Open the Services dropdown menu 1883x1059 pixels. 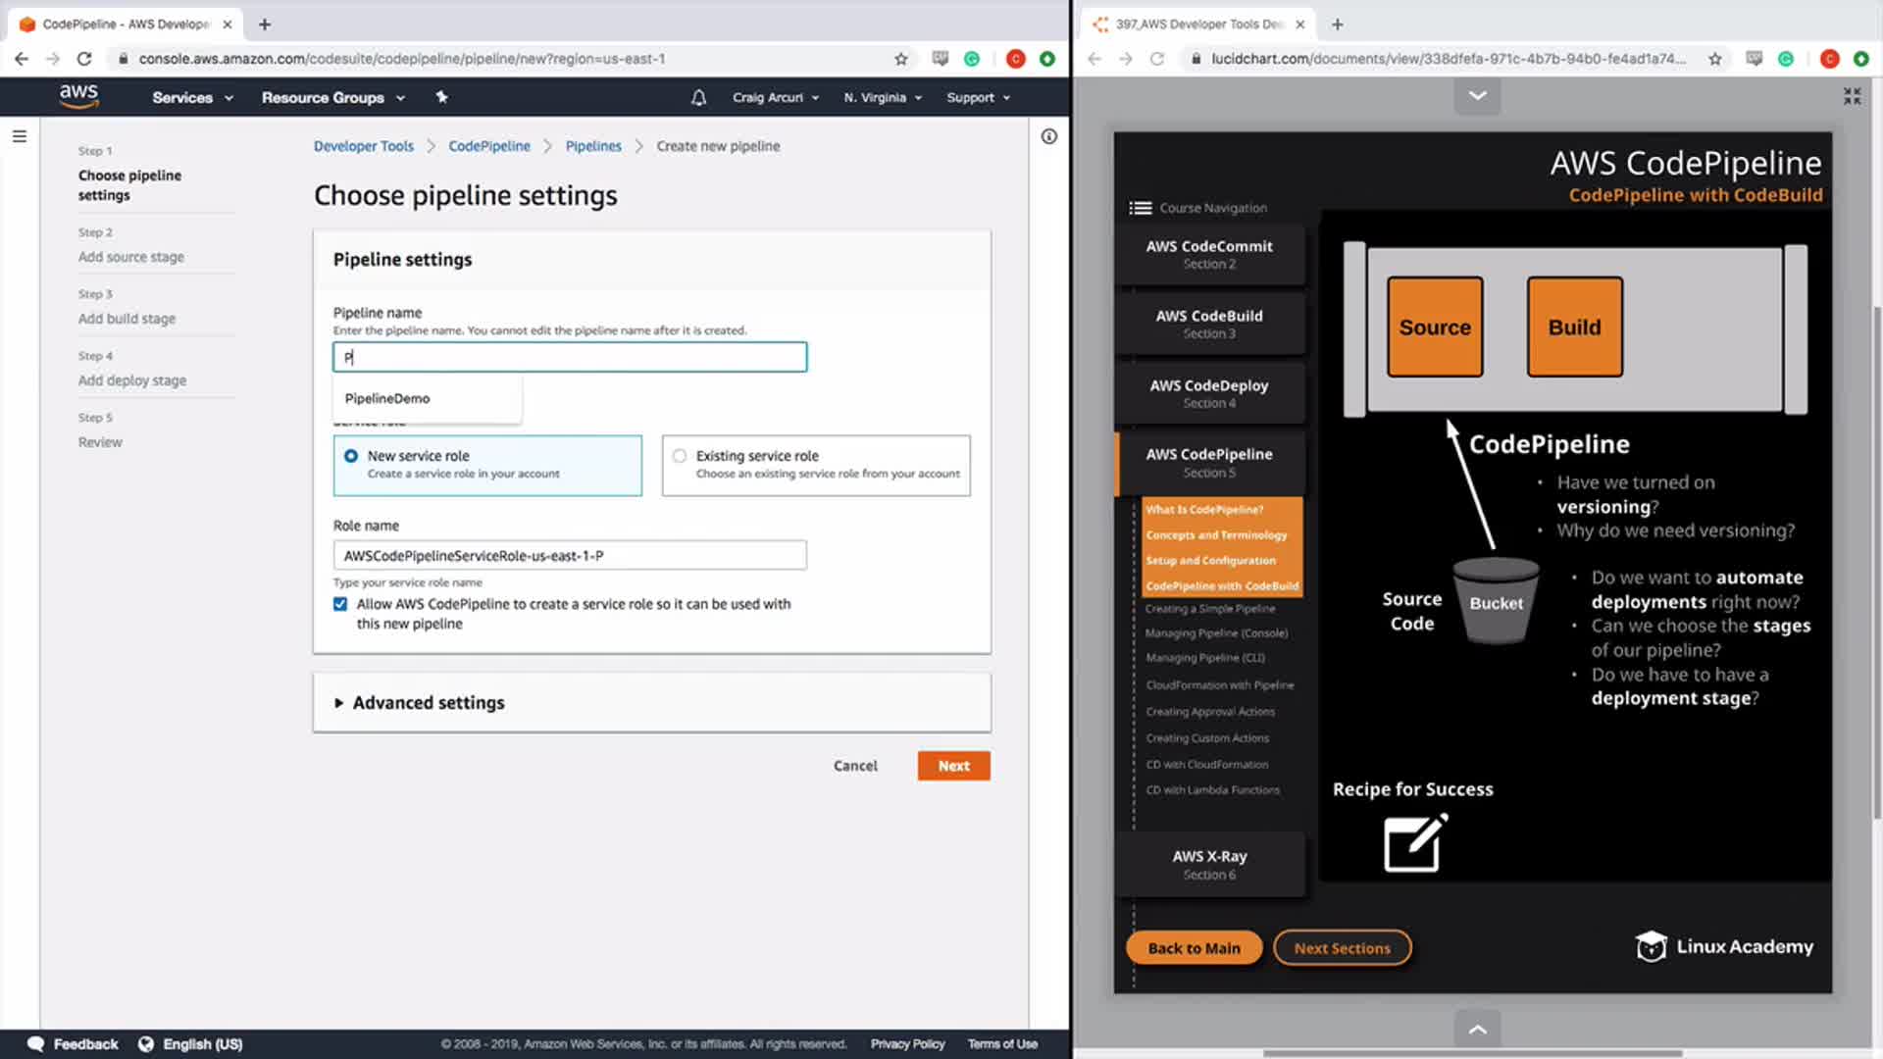(x=192, y=97)
